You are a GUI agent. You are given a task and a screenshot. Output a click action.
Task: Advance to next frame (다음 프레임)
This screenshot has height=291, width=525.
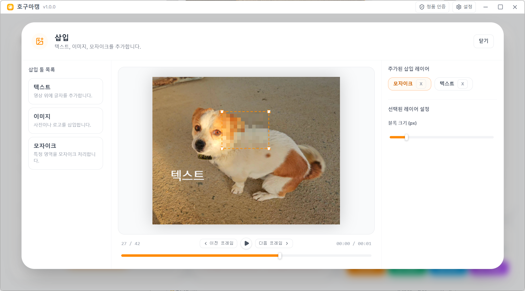pos(274,243)
